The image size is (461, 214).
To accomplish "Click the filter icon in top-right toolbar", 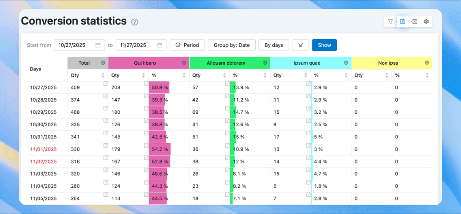I will point(390,21).
